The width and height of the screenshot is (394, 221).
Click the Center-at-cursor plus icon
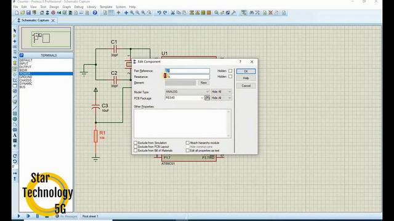[x=126, y=12]
